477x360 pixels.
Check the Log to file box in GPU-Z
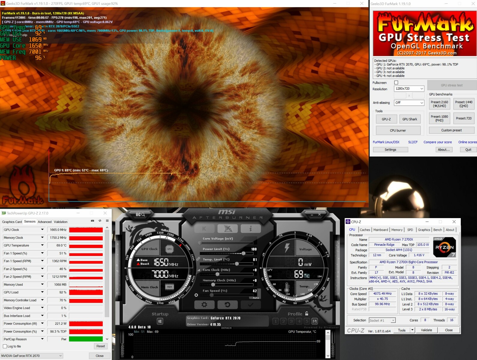click(x=5, y=346)
